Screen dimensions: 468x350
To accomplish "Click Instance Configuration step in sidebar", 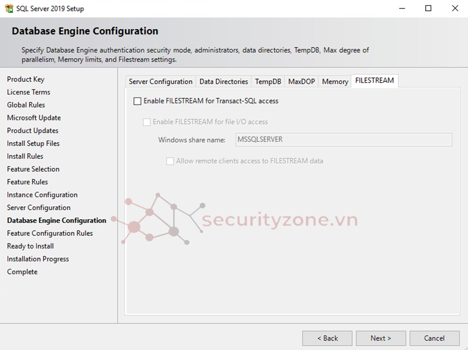I will [x=42, y=195].
